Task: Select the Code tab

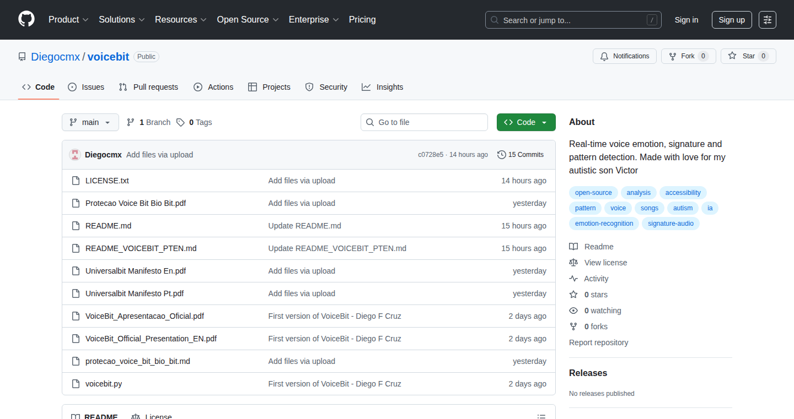Action: [39, 87]
